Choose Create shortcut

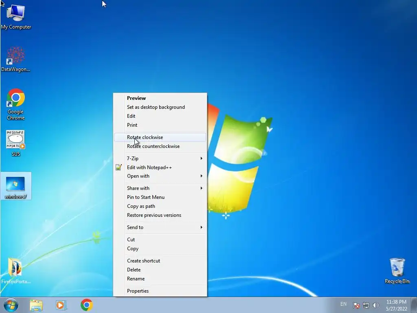[160, 261]
